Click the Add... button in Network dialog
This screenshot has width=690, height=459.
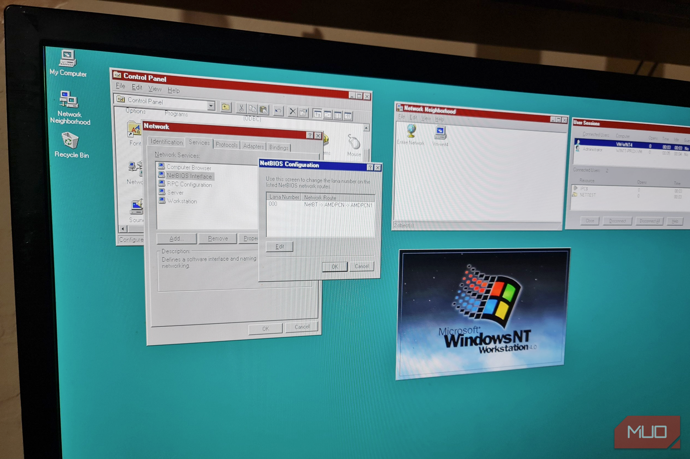click(177, 239)
